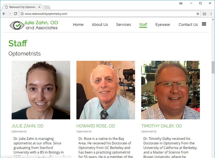Viewport: 215px width, 158px height.
Task: Go to the Home menu item
Action: (x=78, y=25)
